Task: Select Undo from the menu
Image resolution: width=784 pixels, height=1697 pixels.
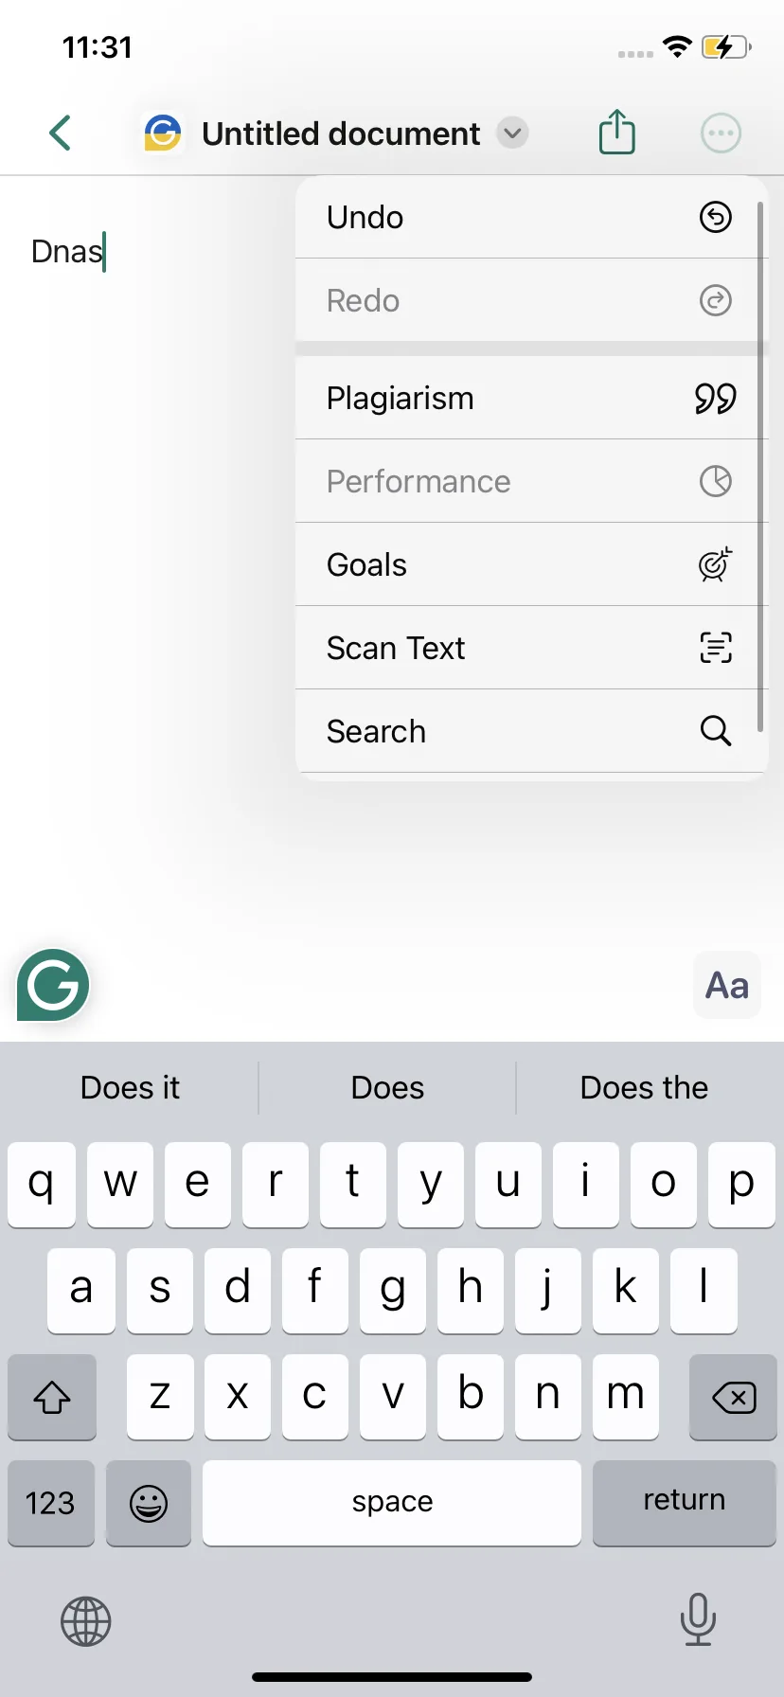Action: 531,217
